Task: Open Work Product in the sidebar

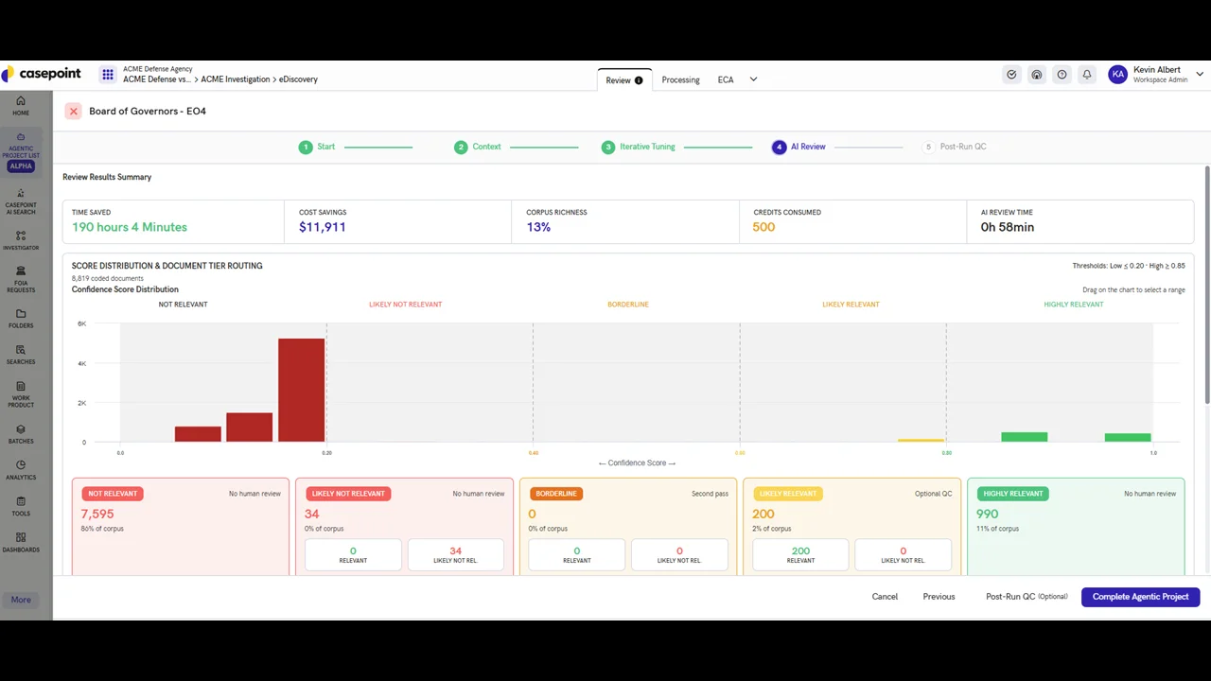Action: [21, 395]
